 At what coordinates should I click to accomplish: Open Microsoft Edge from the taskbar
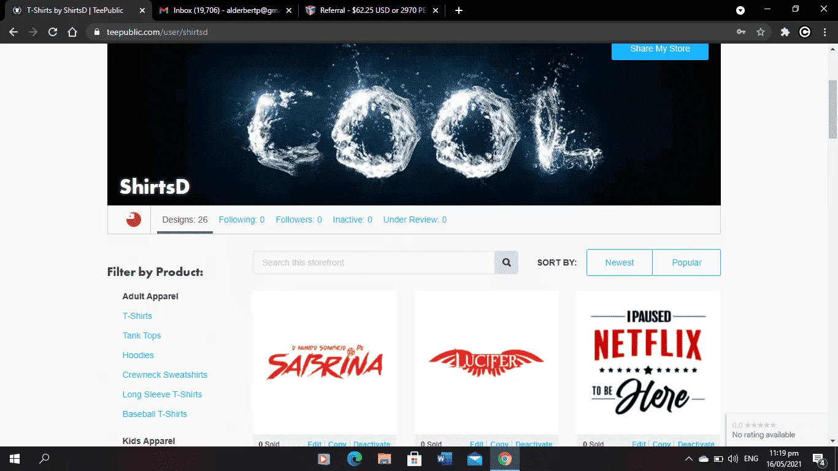pyautogui.click(x=354, y=459)
